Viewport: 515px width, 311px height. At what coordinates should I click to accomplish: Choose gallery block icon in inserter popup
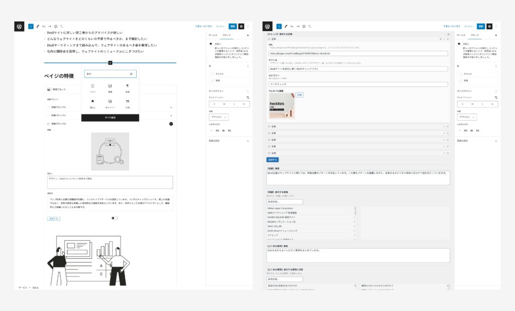110,101
